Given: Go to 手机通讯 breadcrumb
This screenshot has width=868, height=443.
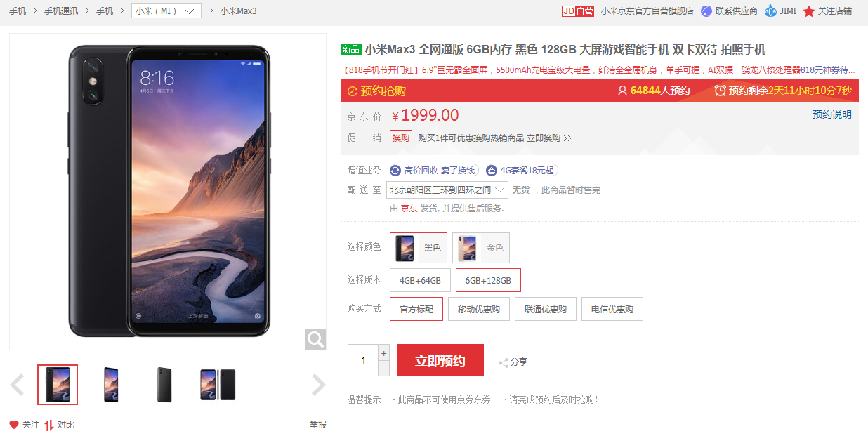Looking at the screenshot, I should (x=61, y=11).
